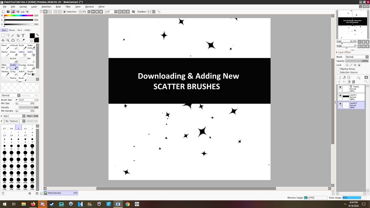Enable the Clipping Group checkbox

[338, 69]
